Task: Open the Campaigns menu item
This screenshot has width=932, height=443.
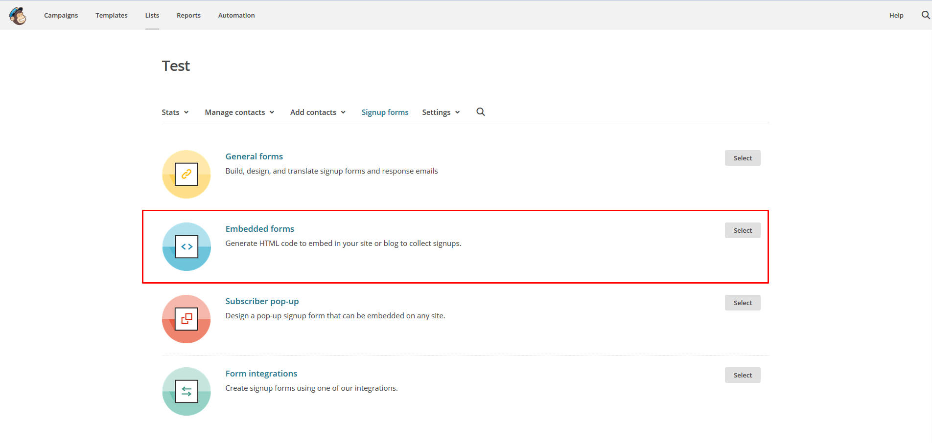Action: (61, 15)
